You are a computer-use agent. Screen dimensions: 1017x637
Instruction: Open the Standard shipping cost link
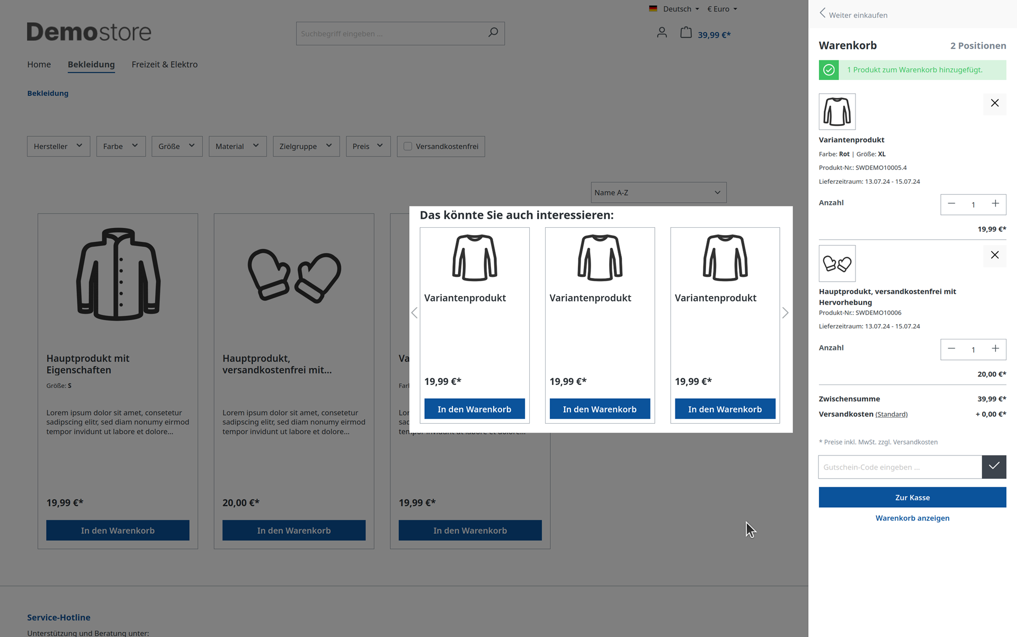(891, 414)
